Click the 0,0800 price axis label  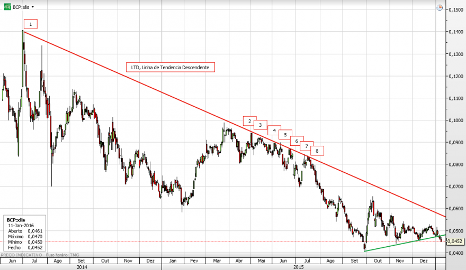[x=456, y=164]
